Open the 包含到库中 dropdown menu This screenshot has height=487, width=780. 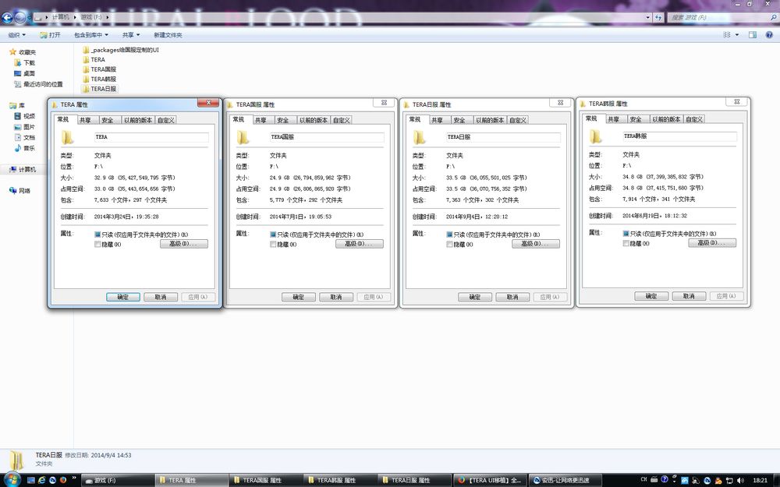point(91,35)
